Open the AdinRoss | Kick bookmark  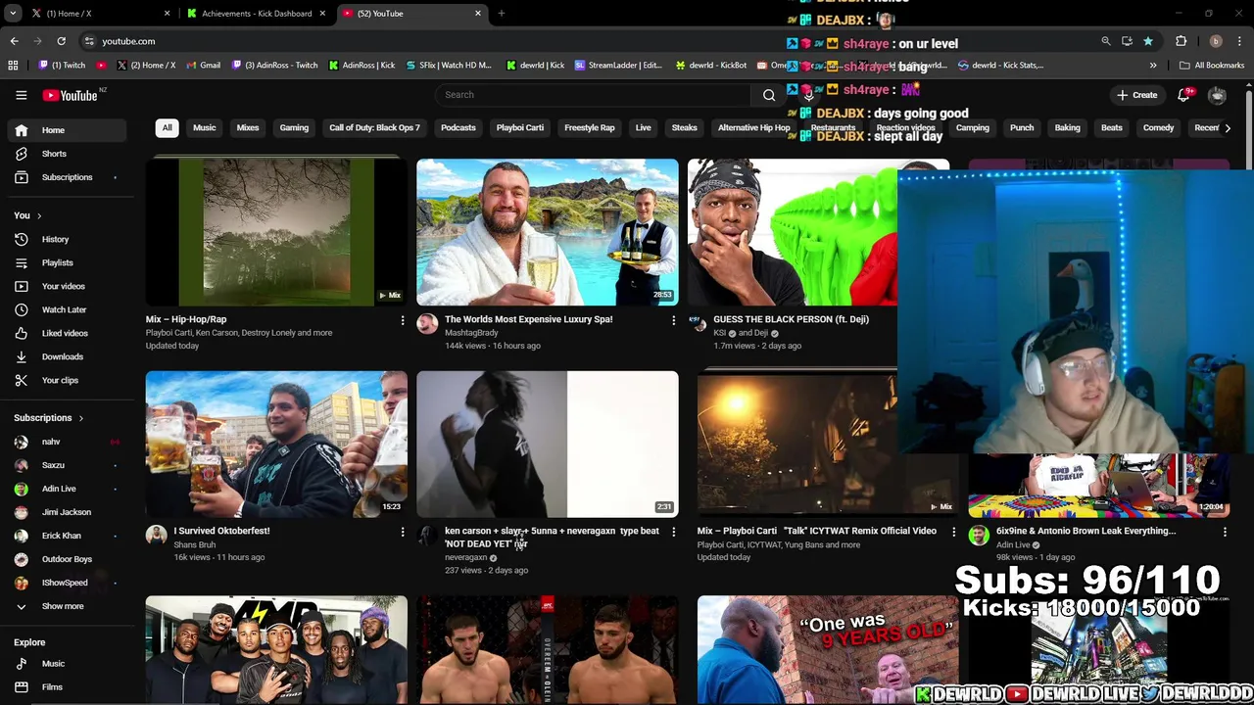(x=362, y=66)
